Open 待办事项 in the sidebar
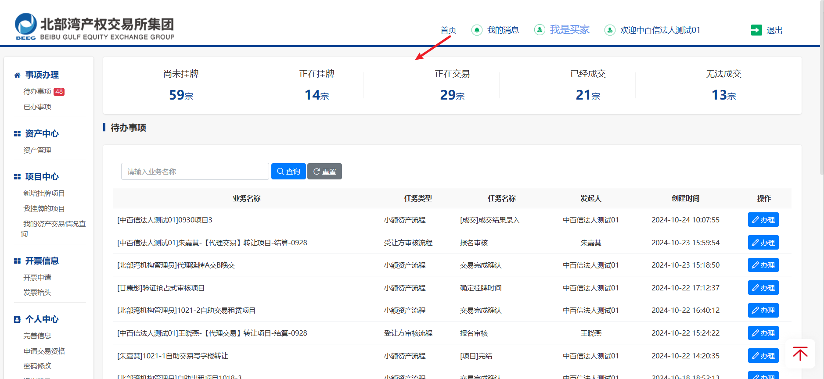Screen dimensions: 824x379 pyautogui.click(x=37, y=92)
